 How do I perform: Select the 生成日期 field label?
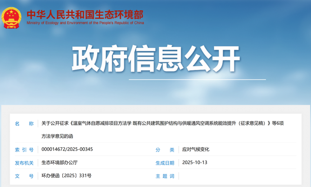click(165, 163)
